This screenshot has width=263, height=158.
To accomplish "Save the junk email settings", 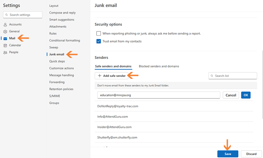I will pyautogui.click(x=227, y=154).
